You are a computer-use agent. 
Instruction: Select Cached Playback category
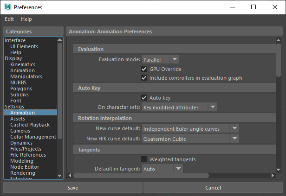coord(30,125)
